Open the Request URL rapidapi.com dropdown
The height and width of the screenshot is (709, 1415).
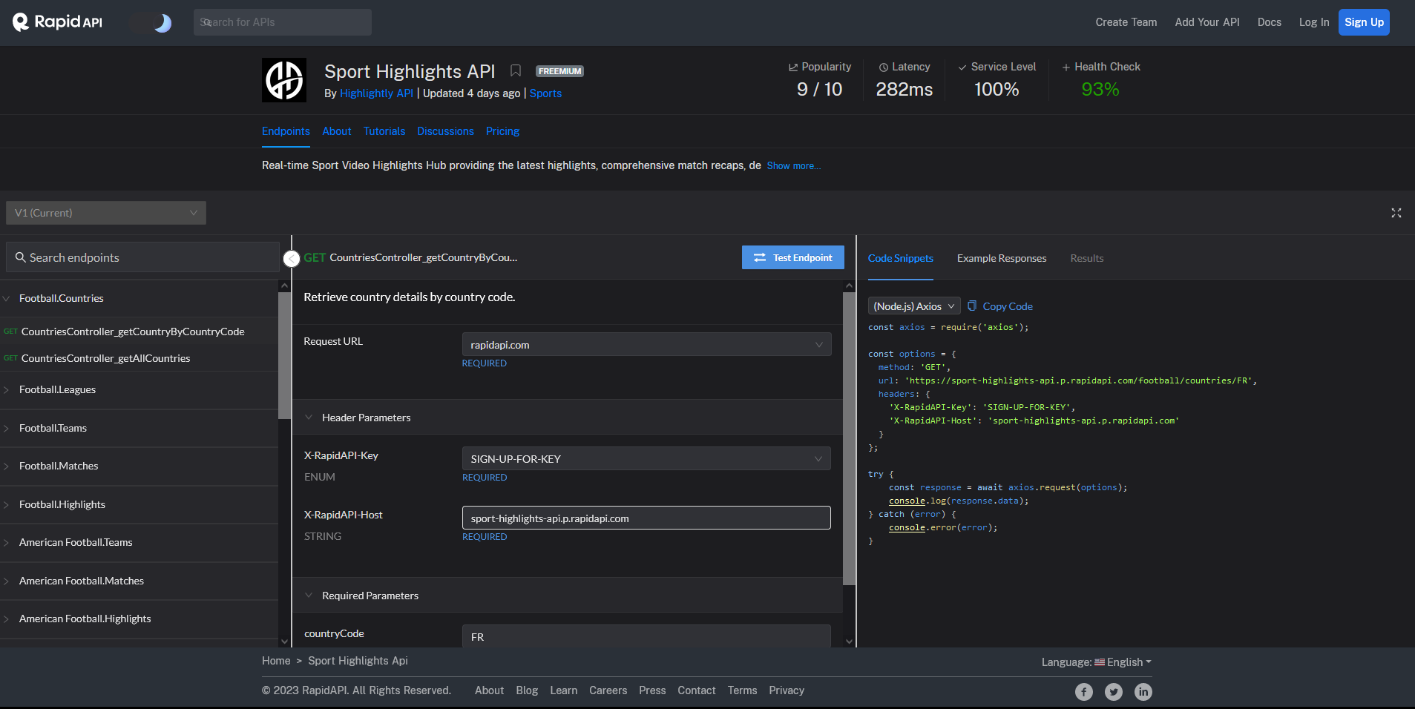pyautogui.click(x=646, y=345)
